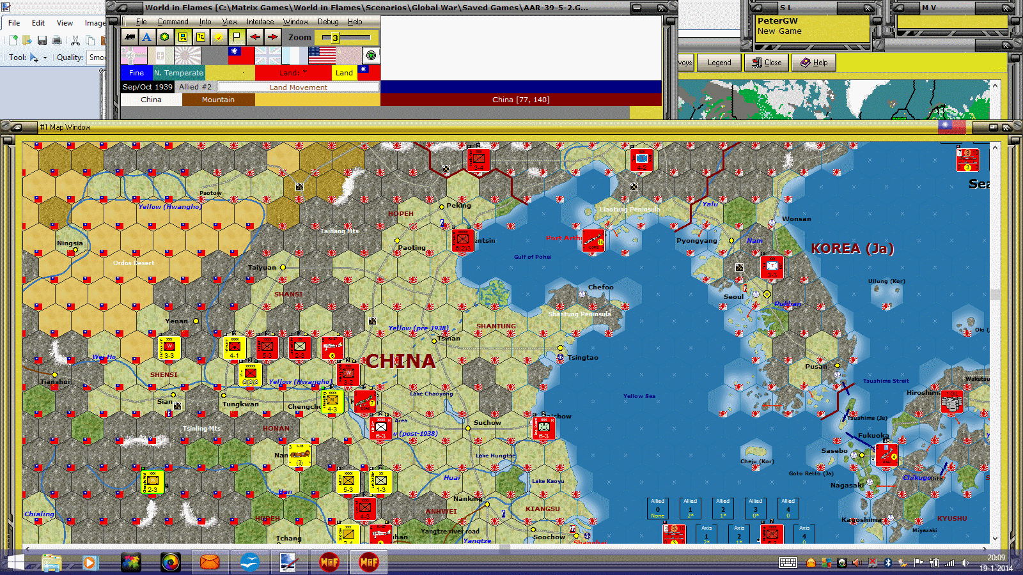Open the Interface menu
1023x575 pixels.
(260, 22)
